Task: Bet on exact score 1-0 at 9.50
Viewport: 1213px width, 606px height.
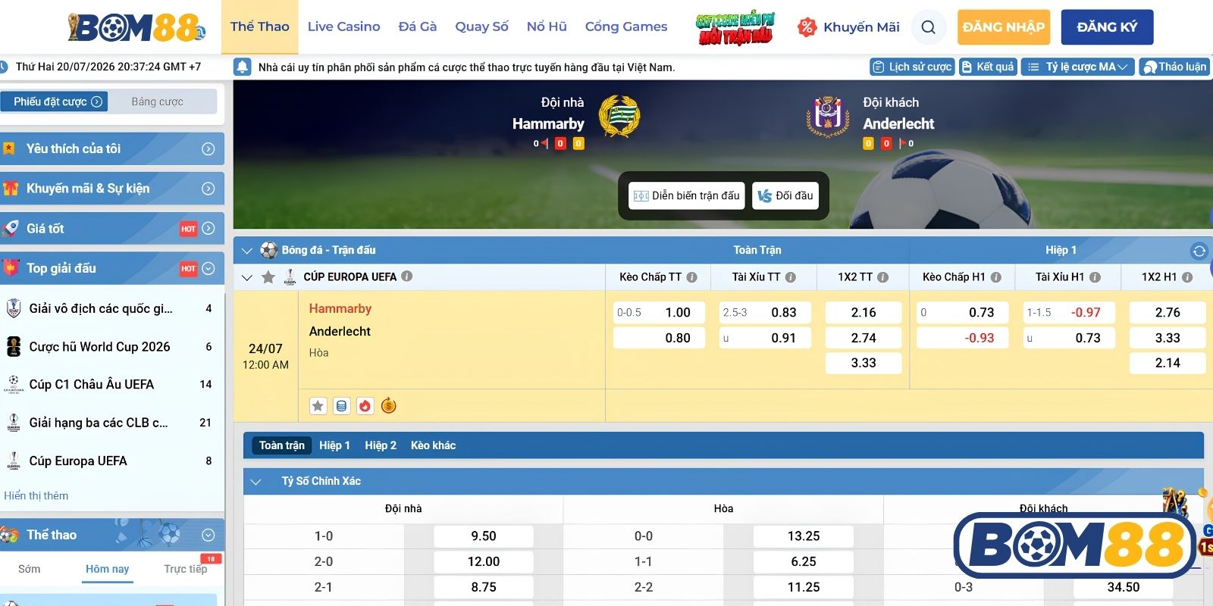Action: (x=483, y=536)
